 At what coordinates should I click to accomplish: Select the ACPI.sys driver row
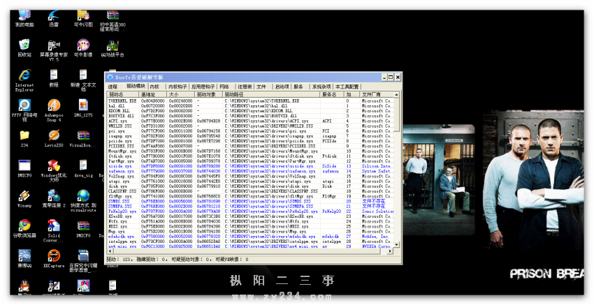[250, 121]
